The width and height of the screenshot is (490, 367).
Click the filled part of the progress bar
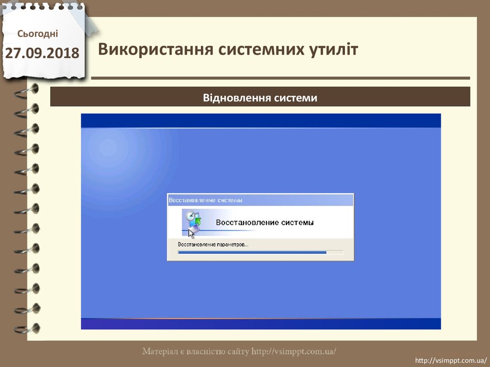click(x=252, y=252)
